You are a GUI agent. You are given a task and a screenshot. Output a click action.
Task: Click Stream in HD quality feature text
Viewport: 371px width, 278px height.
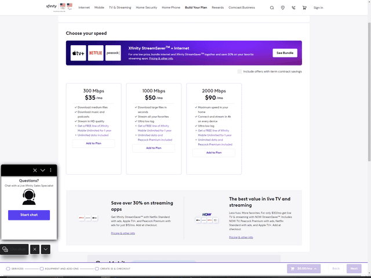point(91,121)
